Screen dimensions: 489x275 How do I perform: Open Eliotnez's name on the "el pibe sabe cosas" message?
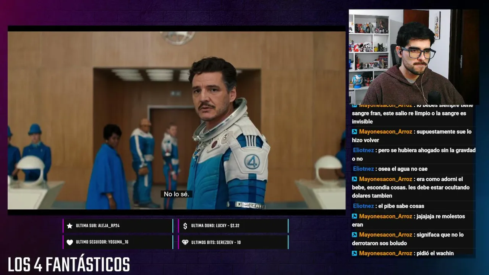(x=363, y=206)
